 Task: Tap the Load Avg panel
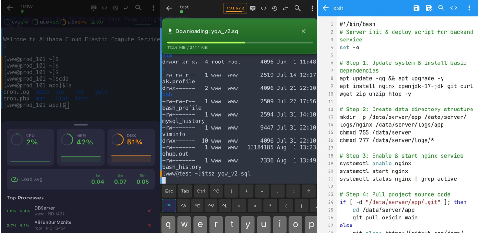[x=80, y=179]
